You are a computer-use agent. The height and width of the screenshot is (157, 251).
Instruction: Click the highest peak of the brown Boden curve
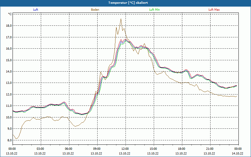pos(121,19)
